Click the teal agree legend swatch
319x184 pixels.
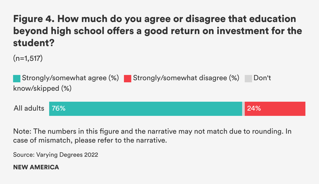tap(17, 78)
